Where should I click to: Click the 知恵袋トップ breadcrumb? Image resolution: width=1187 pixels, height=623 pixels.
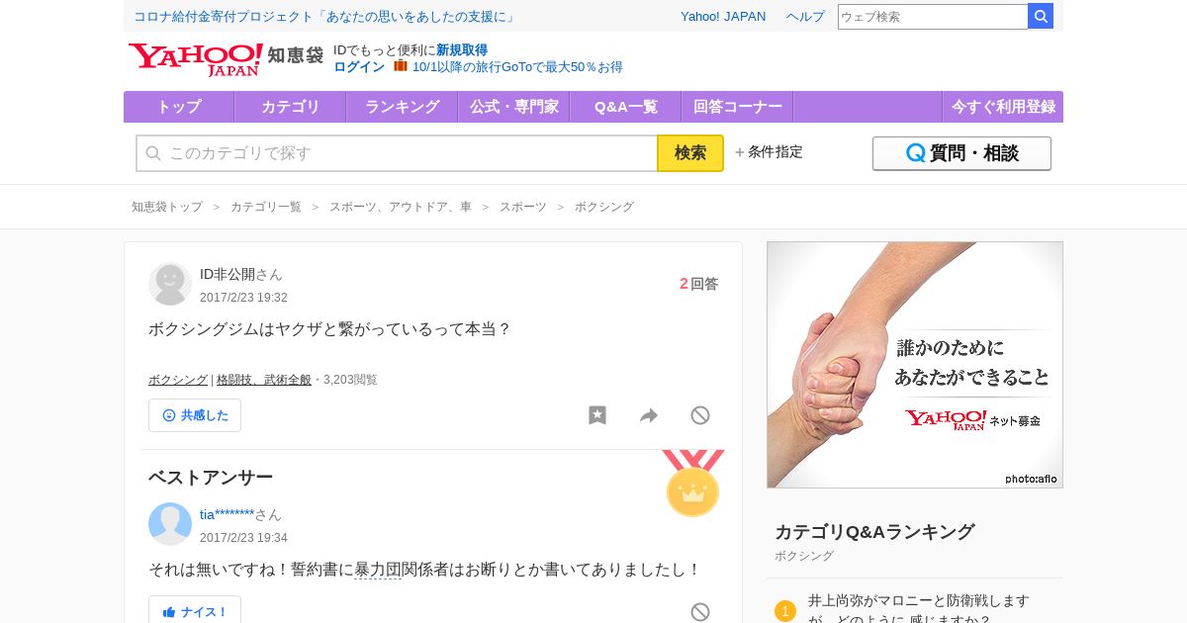point(167,207)
